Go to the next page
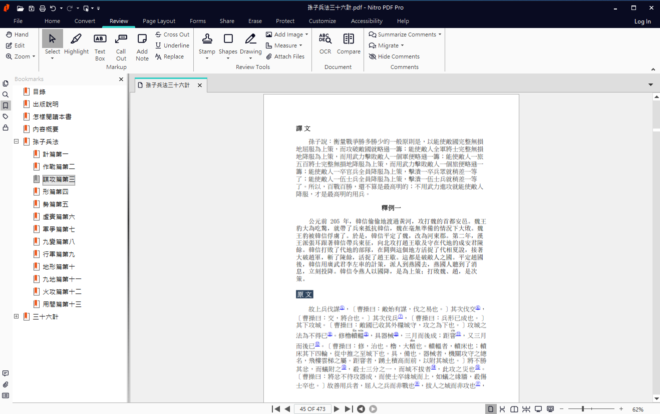Image resolution: width=660 pixels, height=414 pixels. (337, 409)
